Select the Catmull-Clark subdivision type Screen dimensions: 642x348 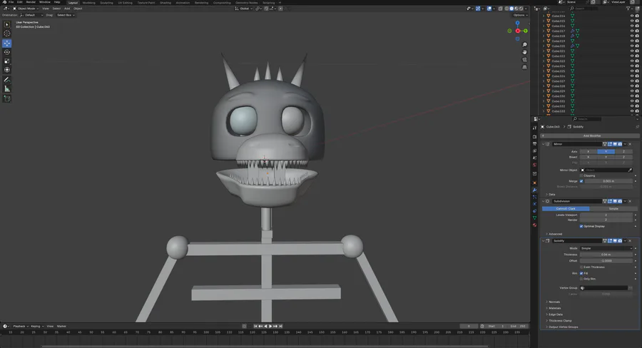click(566, 208)
